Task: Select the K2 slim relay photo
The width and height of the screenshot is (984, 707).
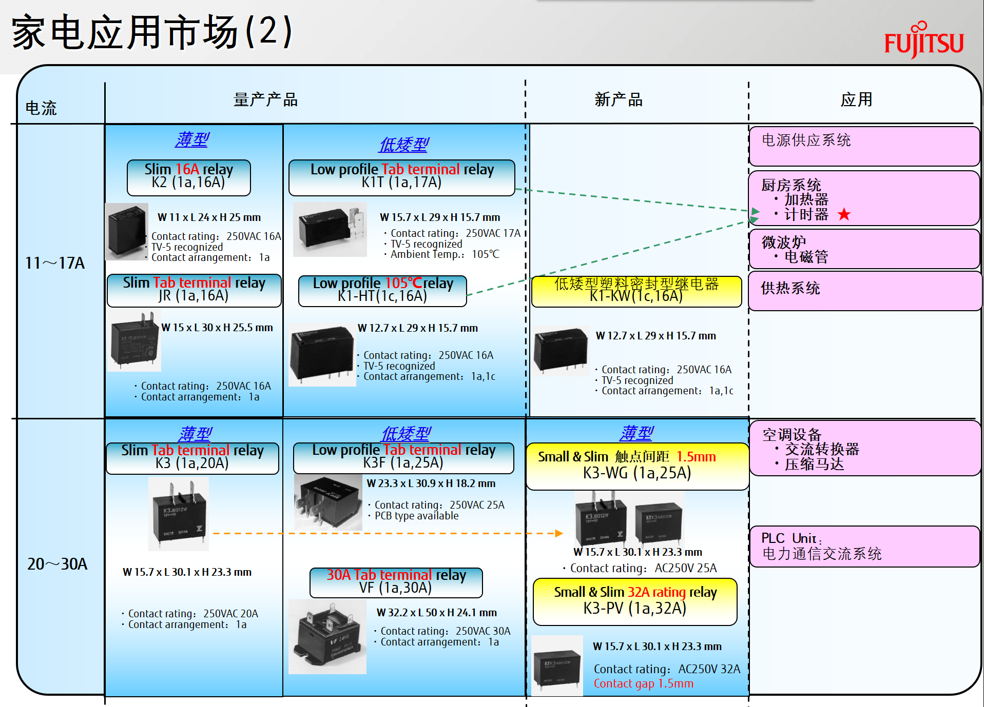Action: [x=126, y=232]
